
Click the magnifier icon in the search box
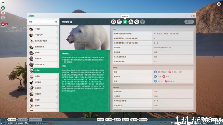pos(56,22)
